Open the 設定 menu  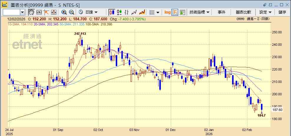click(x=265, y=12)
